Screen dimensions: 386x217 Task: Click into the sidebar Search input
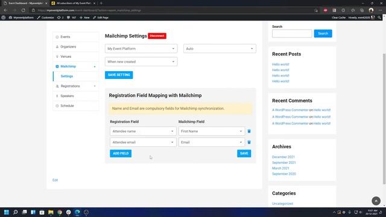tap(292, 34)
